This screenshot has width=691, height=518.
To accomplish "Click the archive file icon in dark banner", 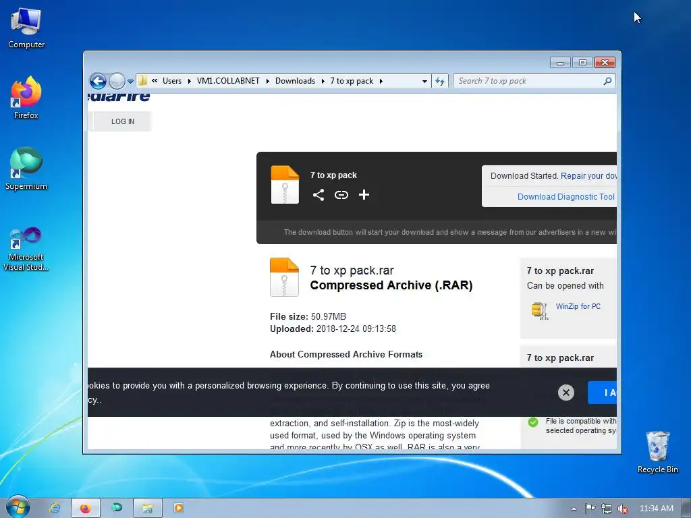I will (x=285, y=185).
